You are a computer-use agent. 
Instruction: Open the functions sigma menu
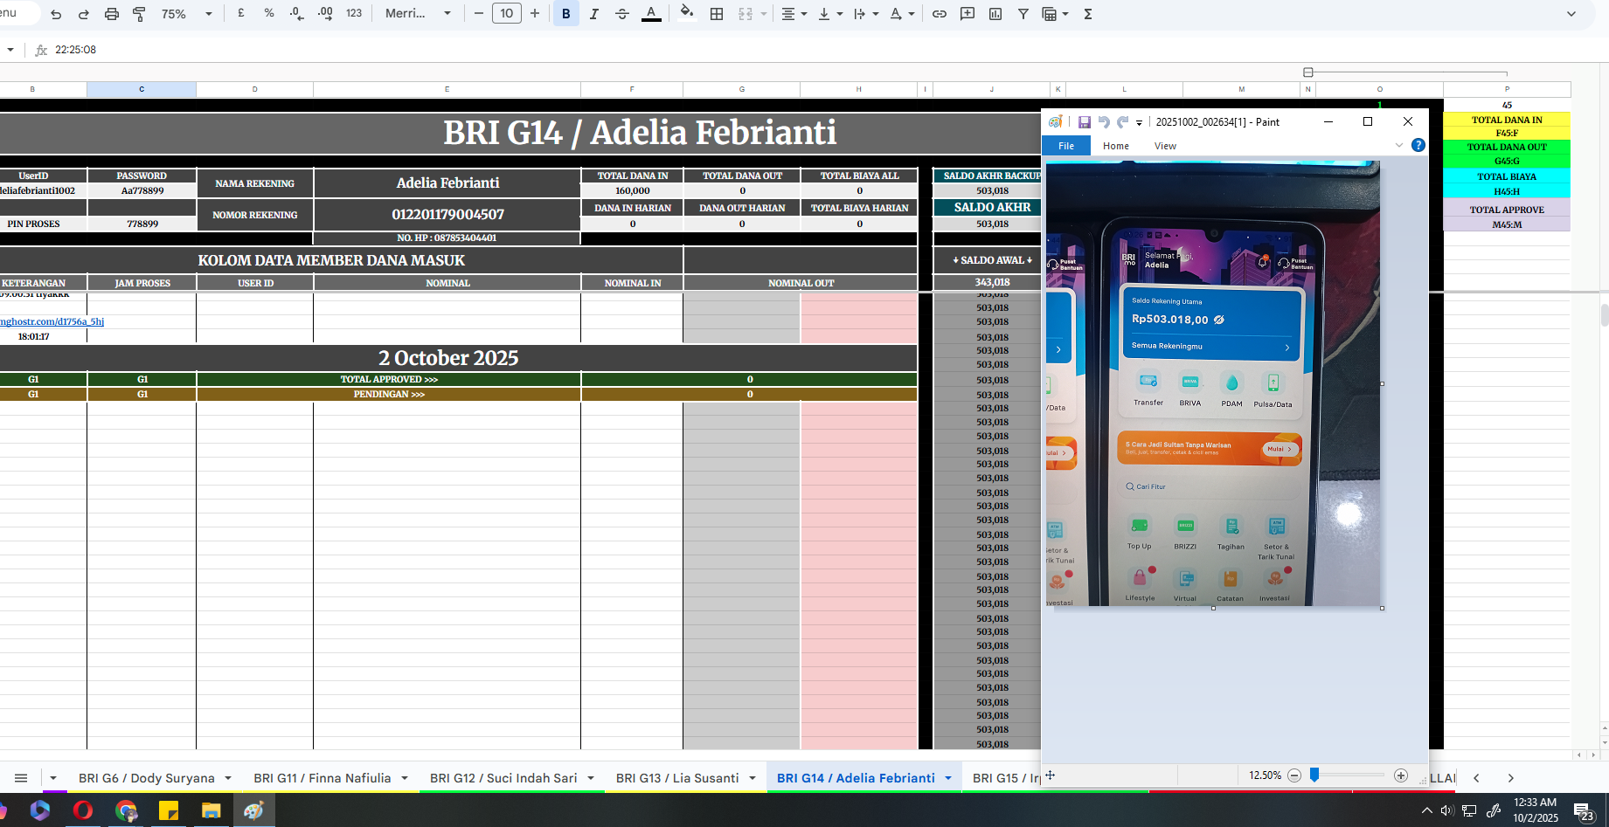[x=1088, y=14]
